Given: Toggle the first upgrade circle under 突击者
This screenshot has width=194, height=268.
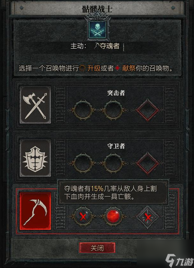Looking at the screenshot, I should 83,110.
